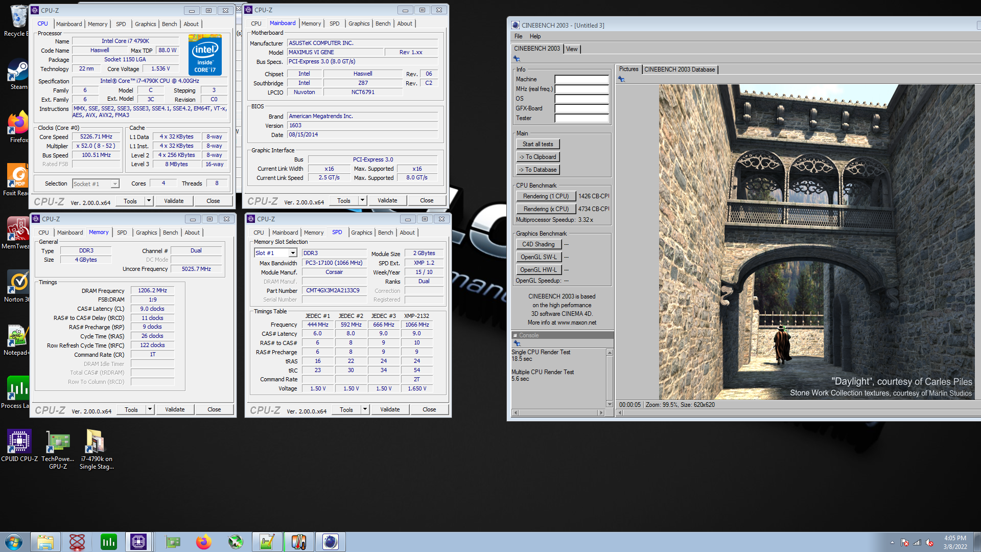This screenshot has height=552, width=981.
Task: Click the -> To Clipboard button
Action: coord(538,157)
